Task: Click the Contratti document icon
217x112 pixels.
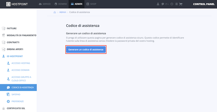Action: point(4,42)
